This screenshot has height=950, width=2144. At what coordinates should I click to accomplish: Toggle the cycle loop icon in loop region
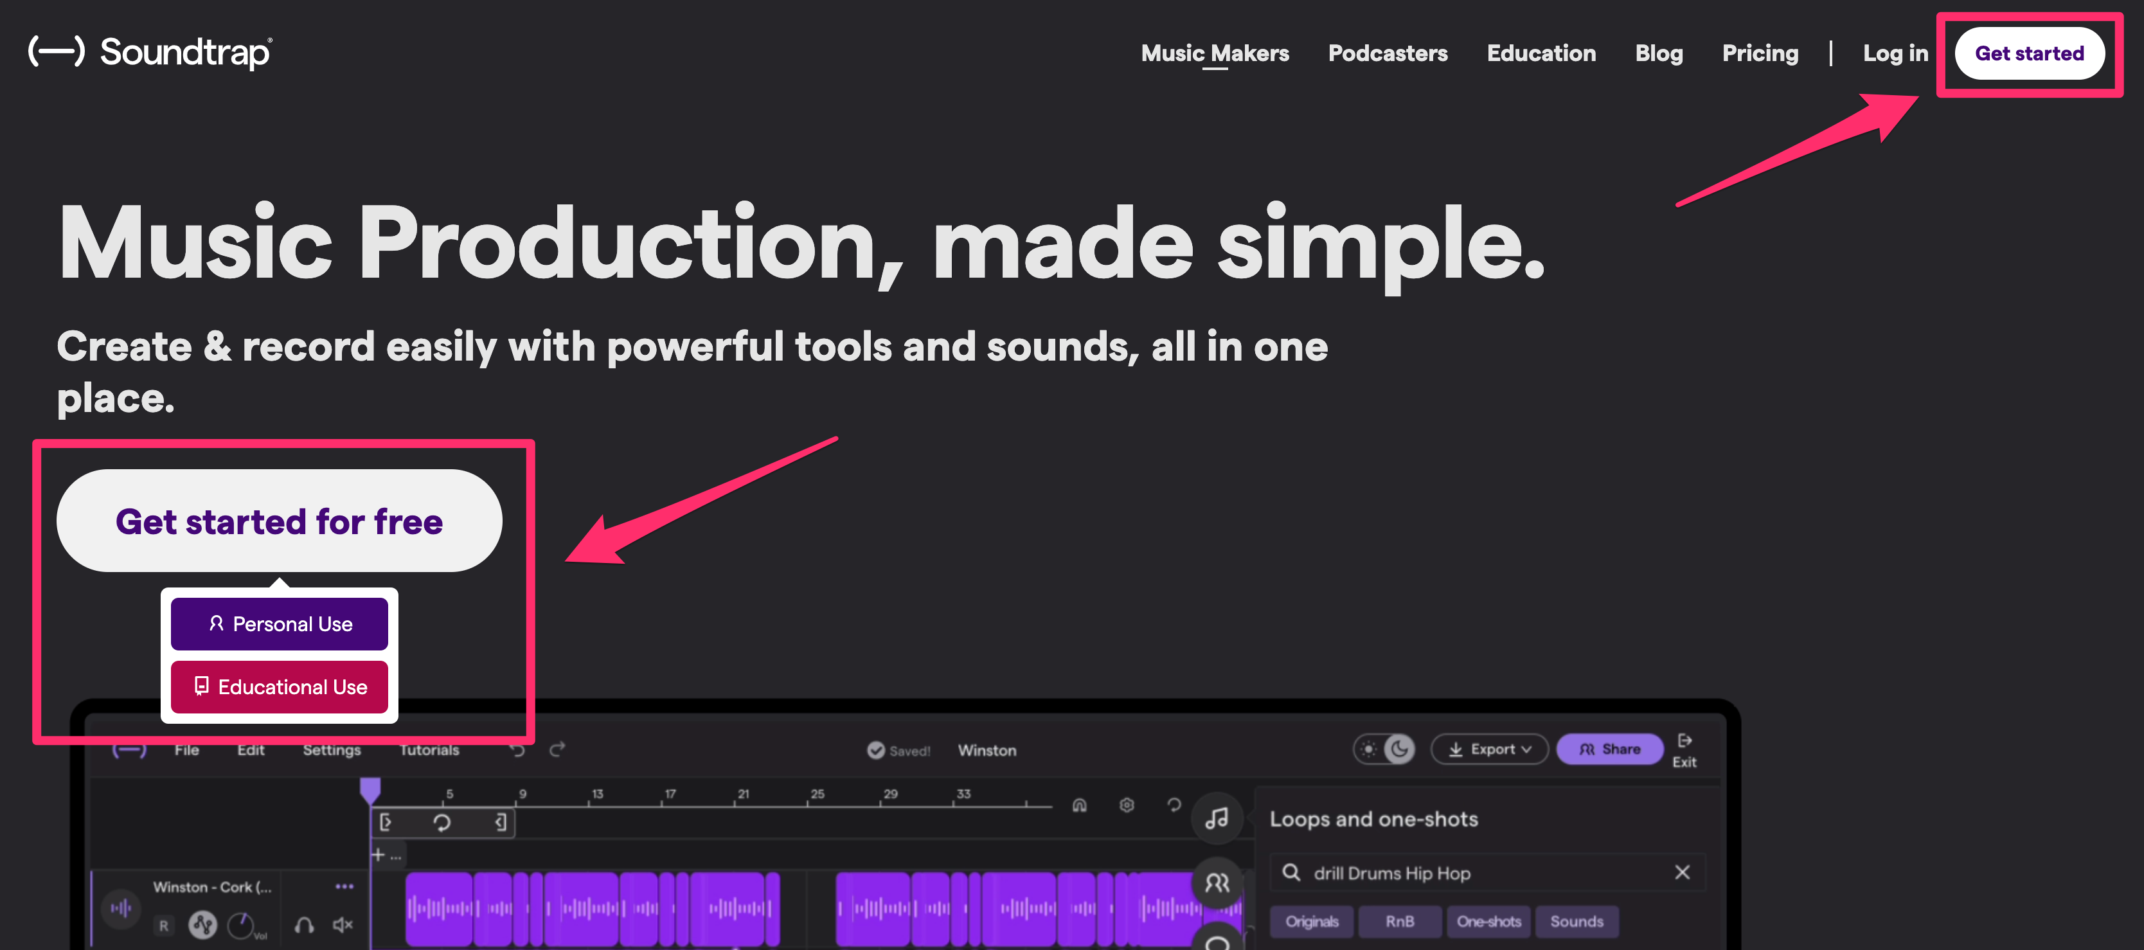(441, 823)
